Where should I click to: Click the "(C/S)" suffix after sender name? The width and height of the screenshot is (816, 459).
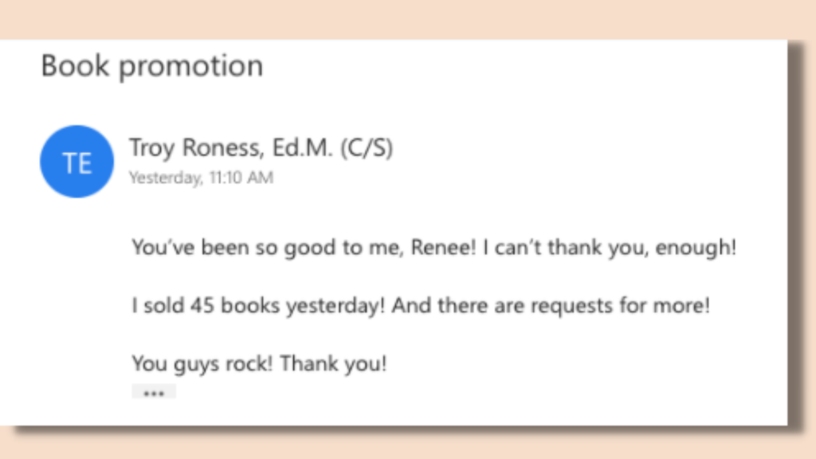coord(367,148)
